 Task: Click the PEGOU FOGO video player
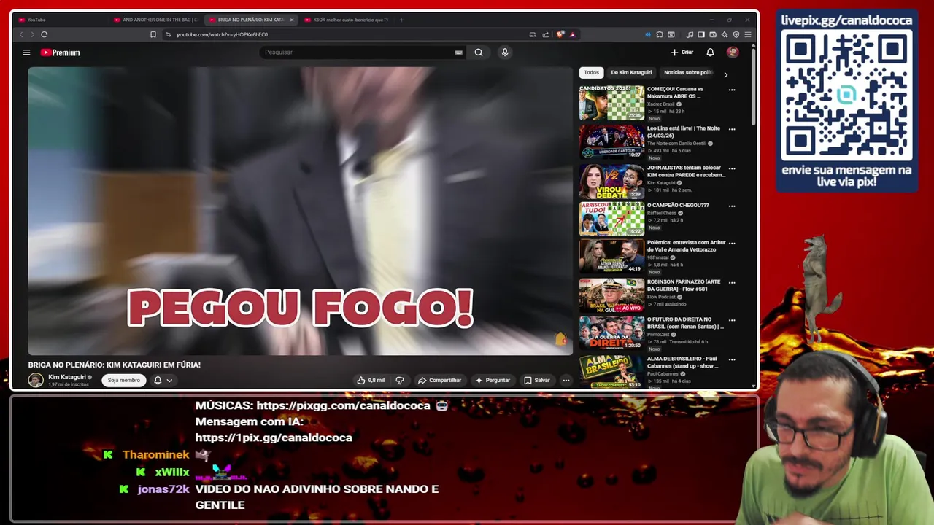300,211
